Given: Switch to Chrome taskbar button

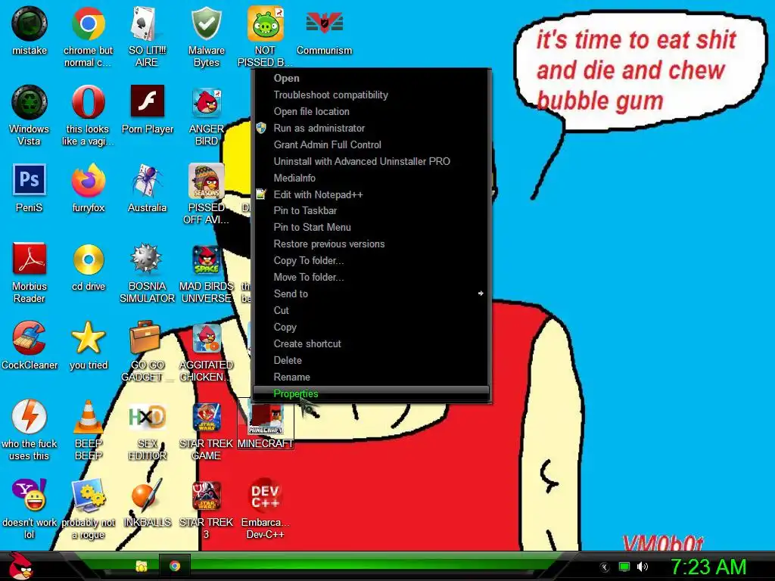Looking at the screenshot, I should [x=175, y=566].
